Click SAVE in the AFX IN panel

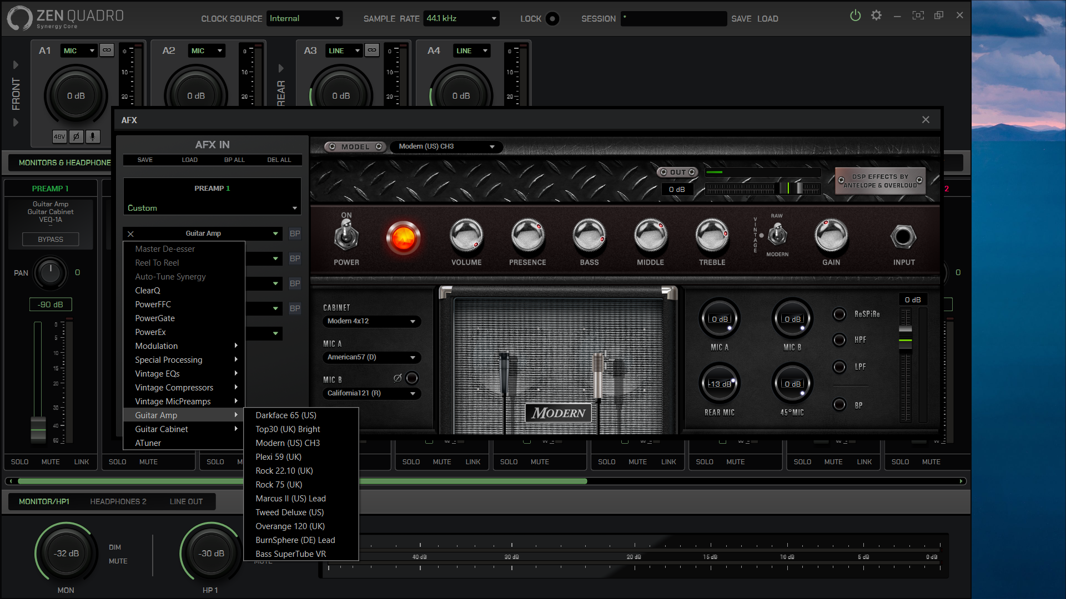tap(145, 160)
